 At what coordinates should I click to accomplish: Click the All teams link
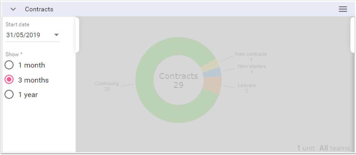click(334, 148)
